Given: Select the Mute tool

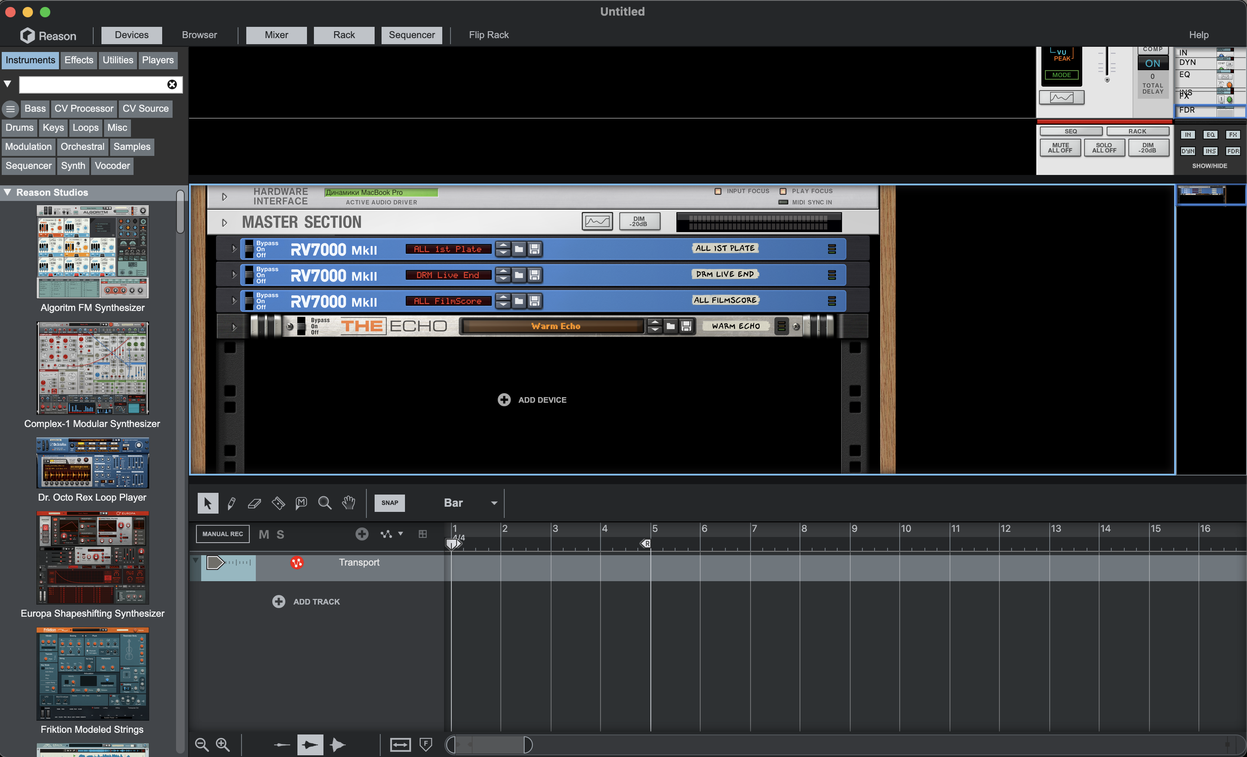Looking at the screenshot, I should (302, 503).
